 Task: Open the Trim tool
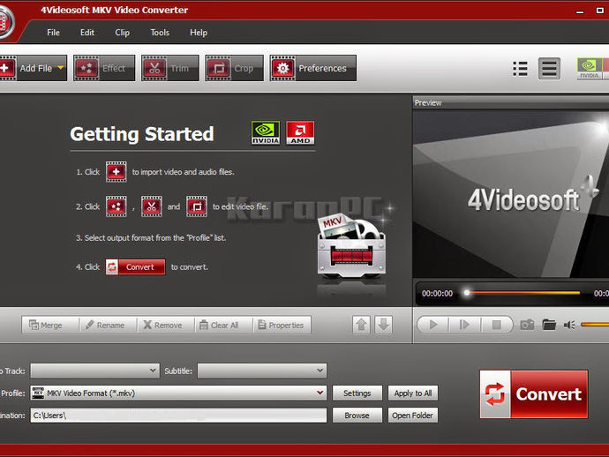(x=170, y=68)
